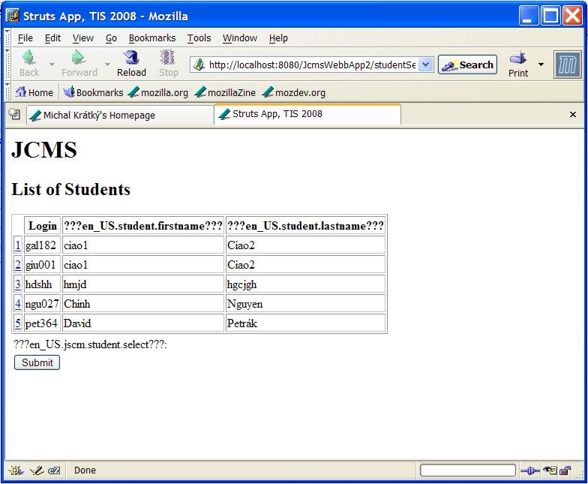Open the Back history dropdown arrow

coord(52,65)
